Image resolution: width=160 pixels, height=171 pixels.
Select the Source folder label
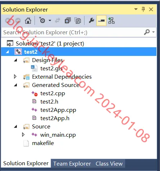click(41, 127)
